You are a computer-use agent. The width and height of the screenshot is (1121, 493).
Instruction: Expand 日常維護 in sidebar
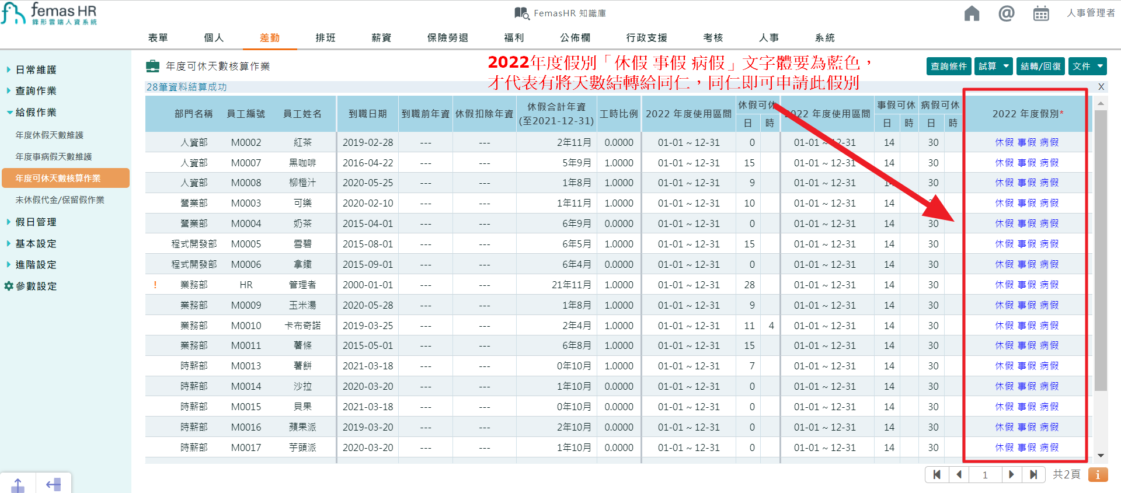click(32, 69)
